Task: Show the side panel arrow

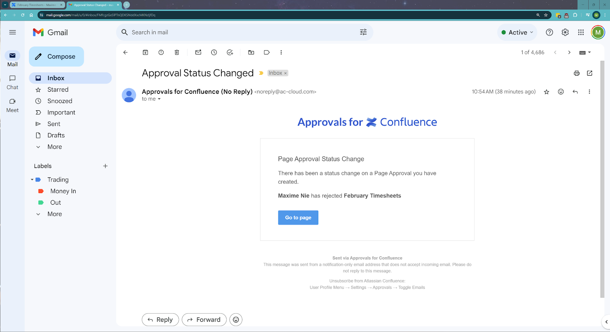Action: (x=606, y=322)
